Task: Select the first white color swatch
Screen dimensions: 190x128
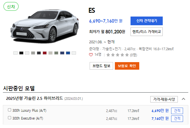Action: pos(15,53)
